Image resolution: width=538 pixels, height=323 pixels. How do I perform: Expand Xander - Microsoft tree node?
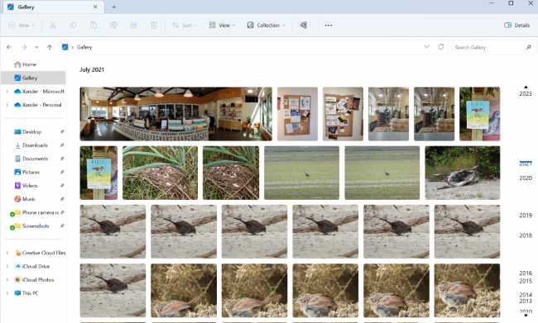coord(7,92)
